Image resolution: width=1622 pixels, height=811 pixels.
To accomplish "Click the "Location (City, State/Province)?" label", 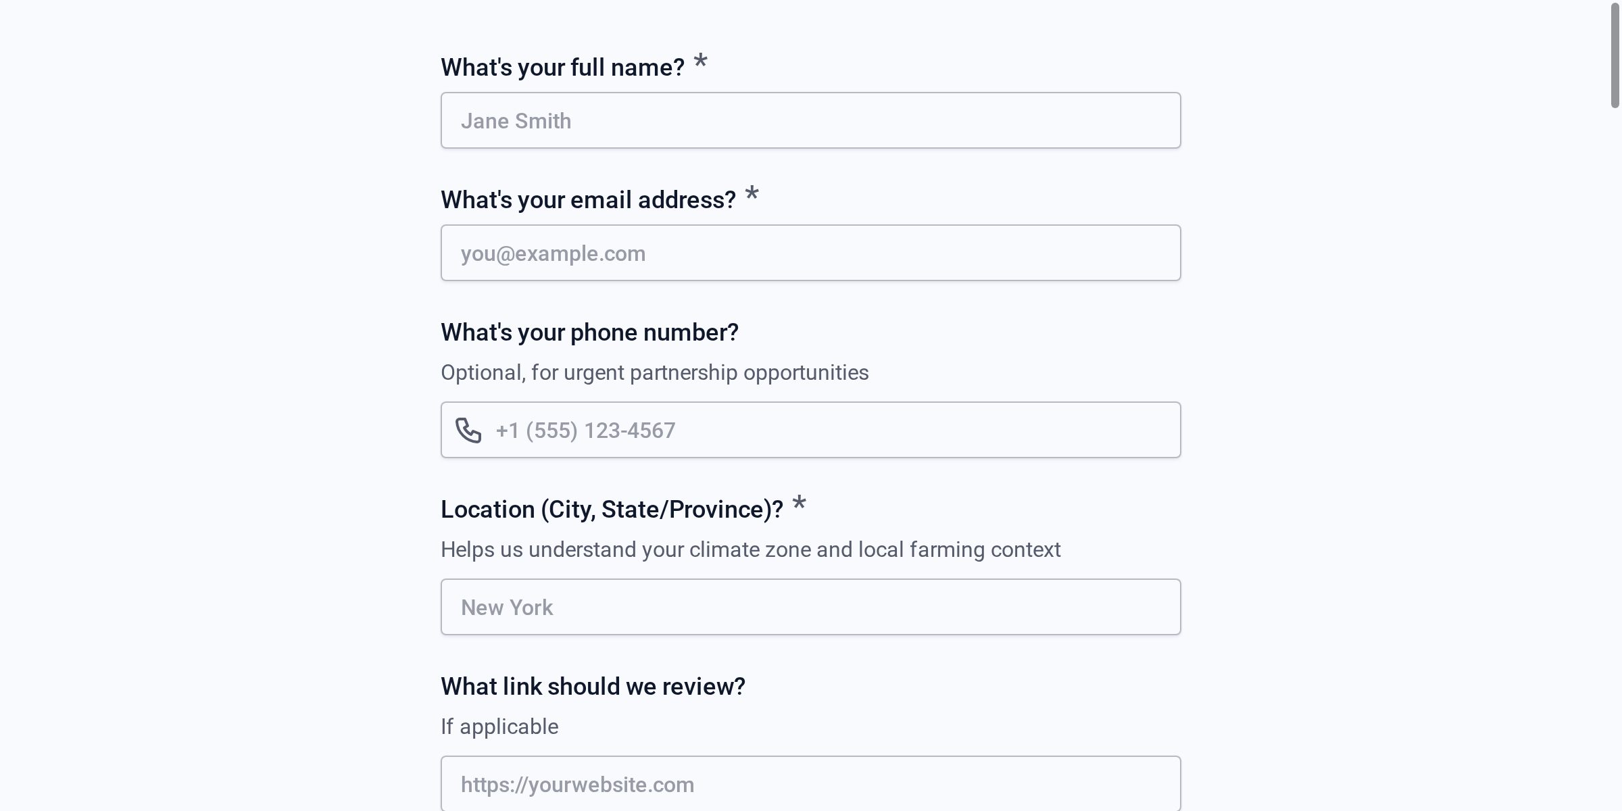I will coord(612,510).
